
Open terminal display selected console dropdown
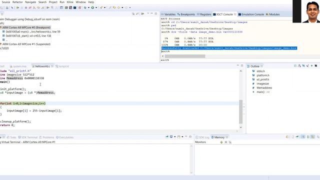[174, 136]
